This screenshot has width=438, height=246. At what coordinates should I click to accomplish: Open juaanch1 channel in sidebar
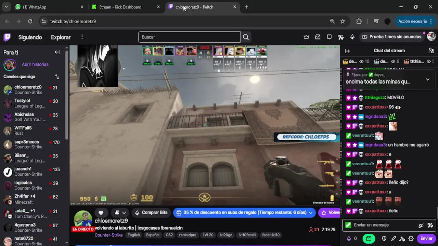point(33,172)
